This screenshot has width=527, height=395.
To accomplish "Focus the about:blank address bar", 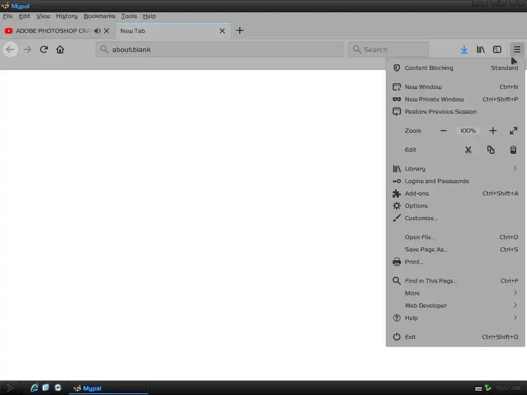I will tap(219, 50).
